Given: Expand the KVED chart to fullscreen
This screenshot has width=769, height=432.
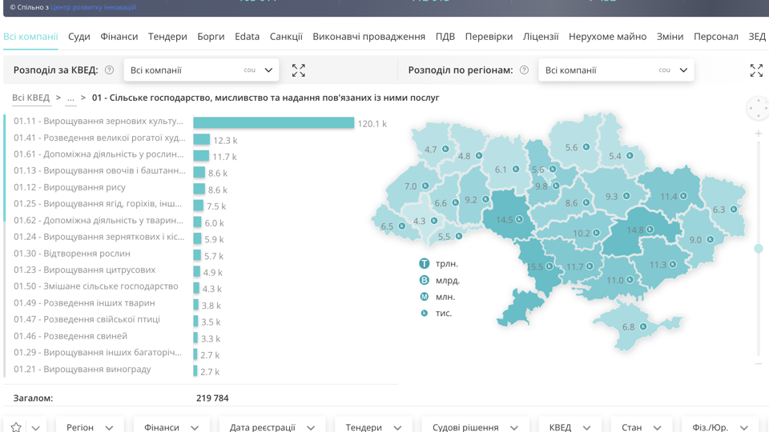Looking at the screenshot, I should click(x=298, y=70).
